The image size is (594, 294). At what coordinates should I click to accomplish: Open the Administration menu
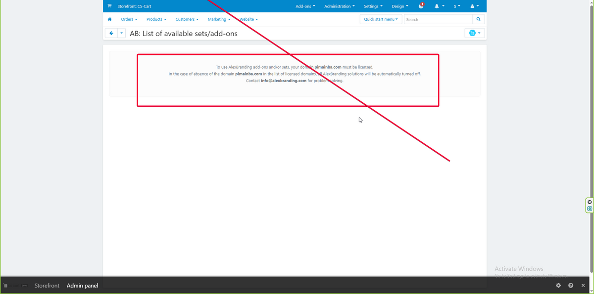[339, 6]
